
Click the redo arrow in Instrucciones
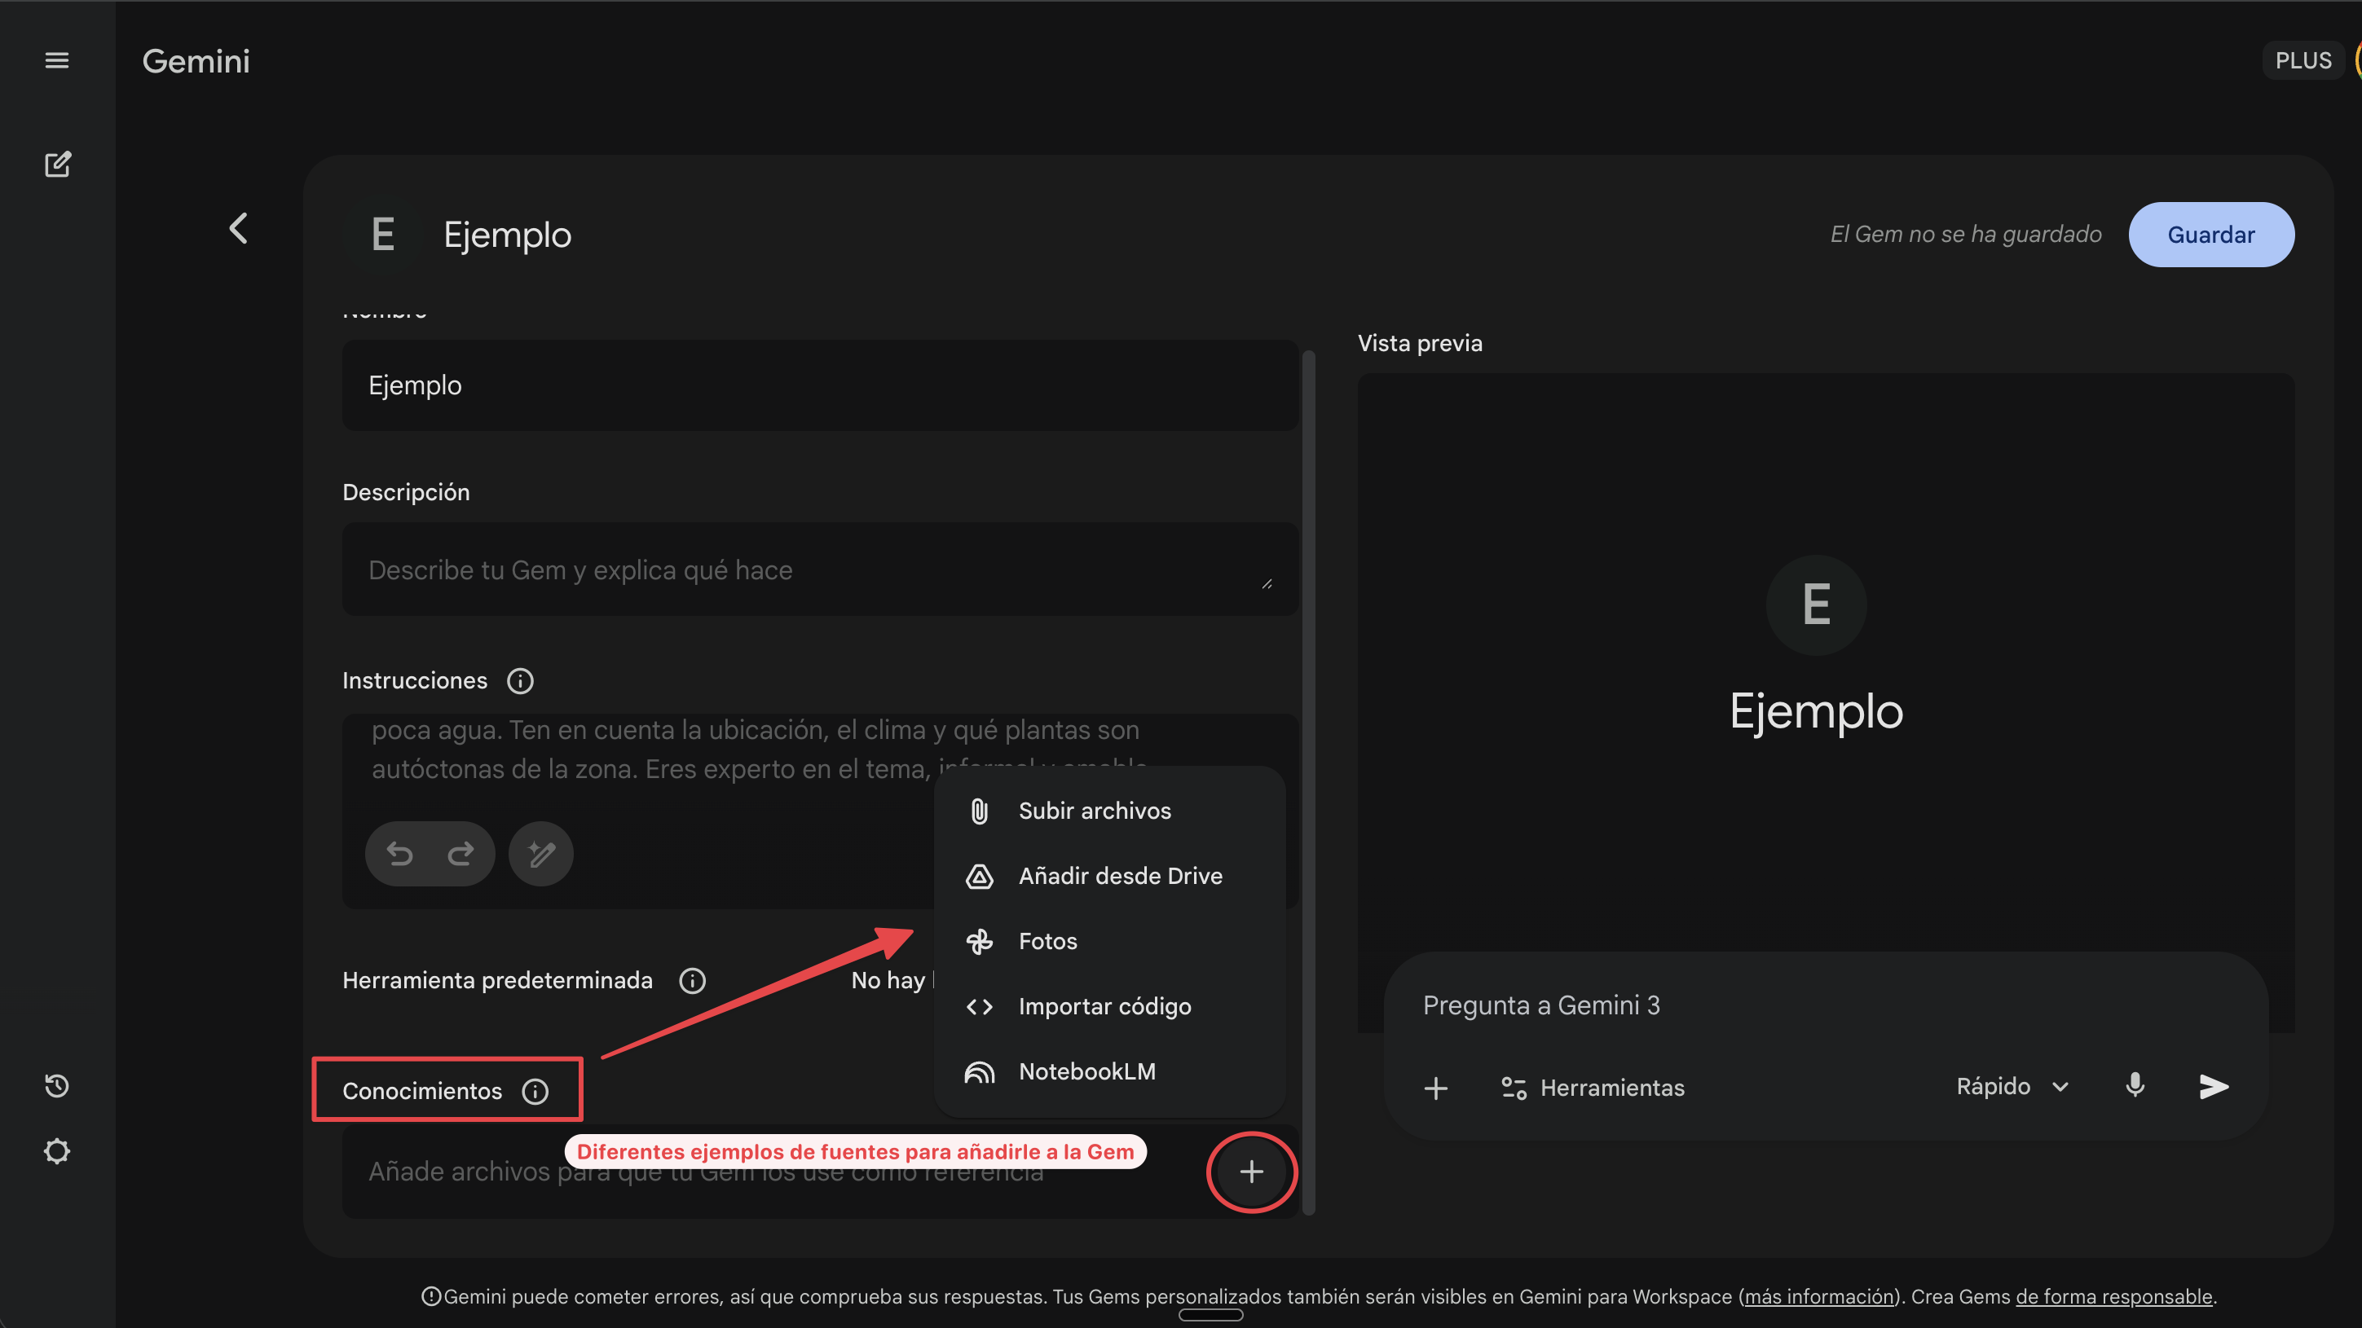[x=461, y=853]
